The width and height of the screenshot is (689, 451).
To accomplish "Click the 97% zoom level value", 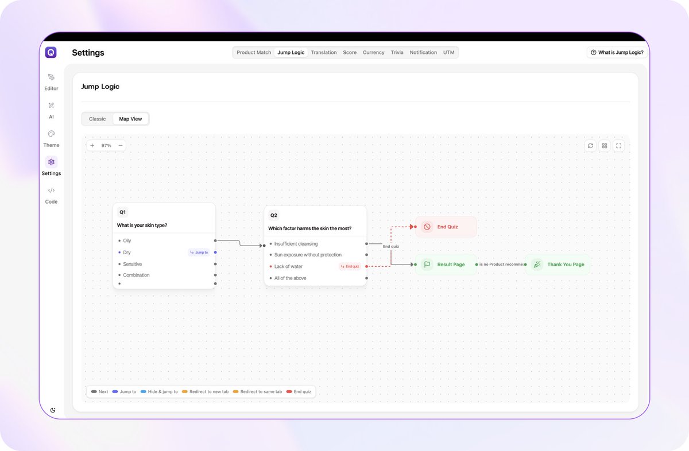I will click(106, 145).
